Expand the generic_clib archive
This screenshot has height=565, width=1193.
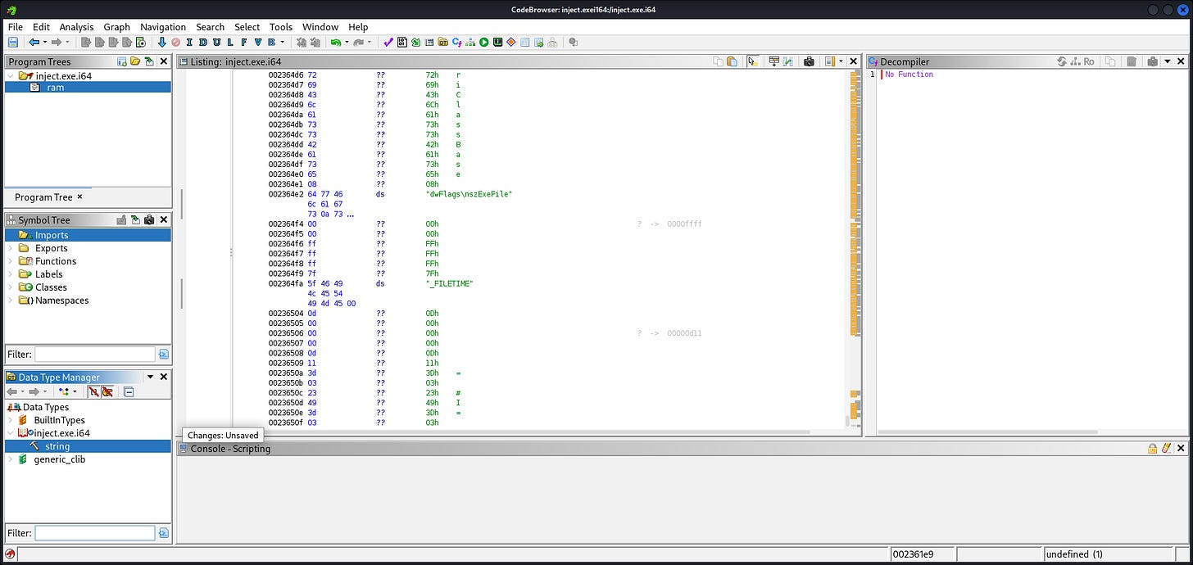coord(11,459)
